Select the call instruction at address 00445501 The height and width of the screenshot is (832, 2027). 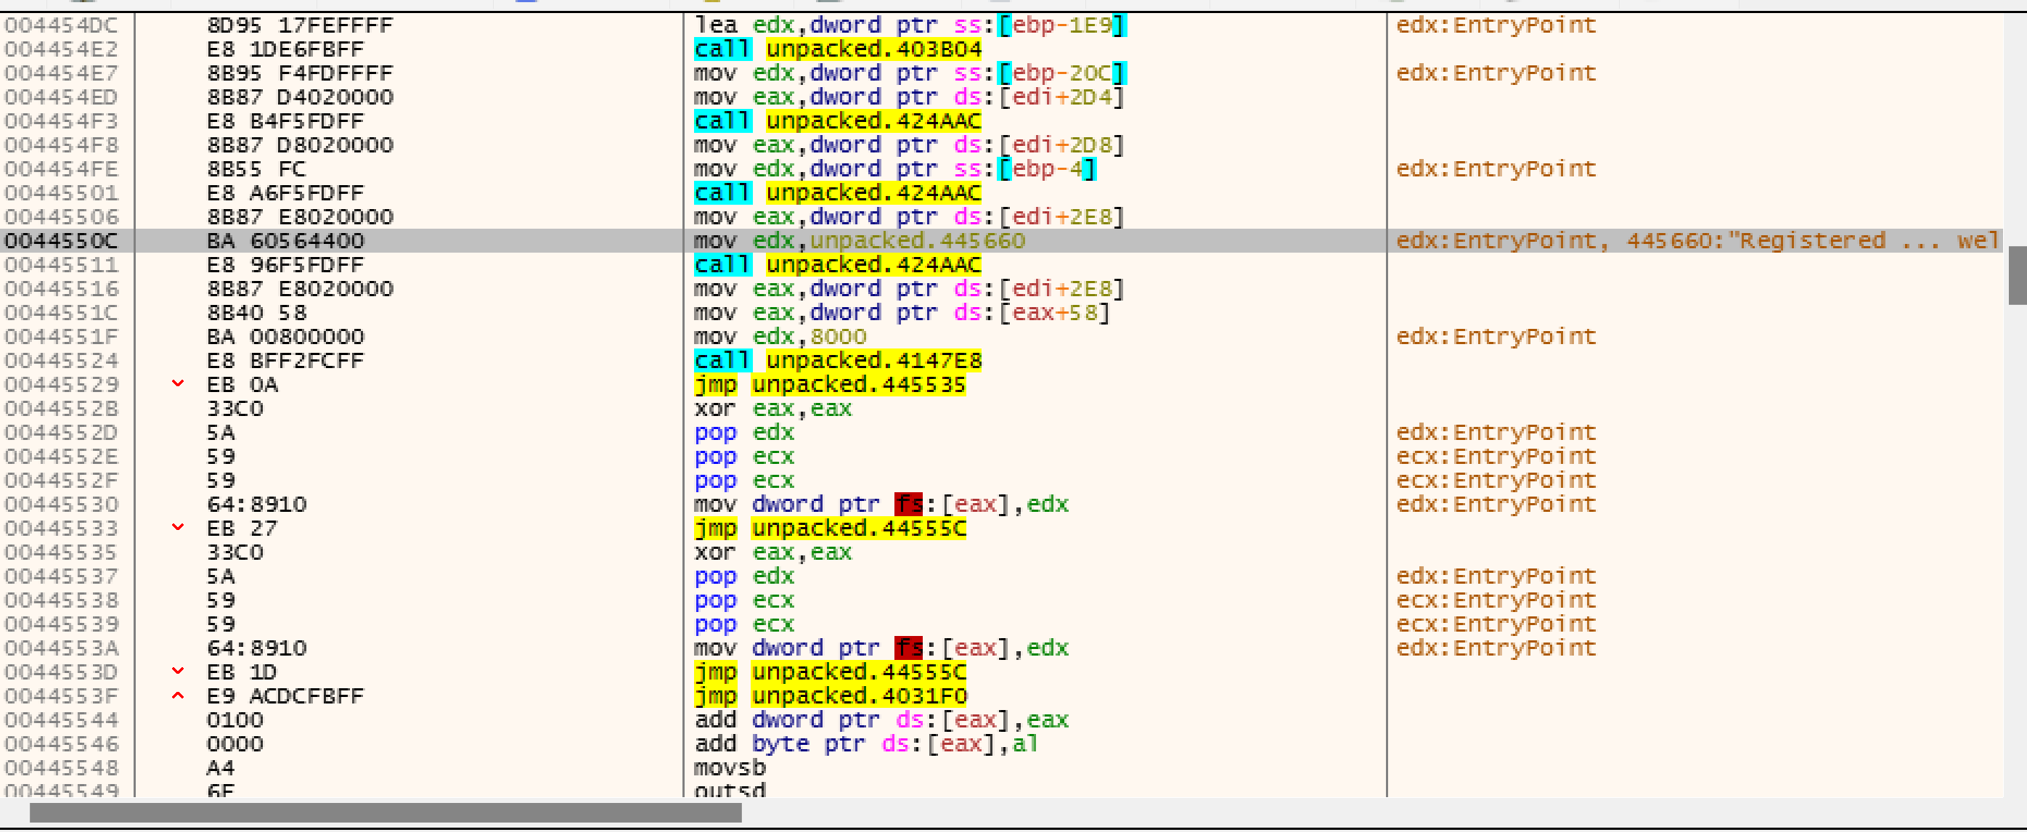coord(837,193)
